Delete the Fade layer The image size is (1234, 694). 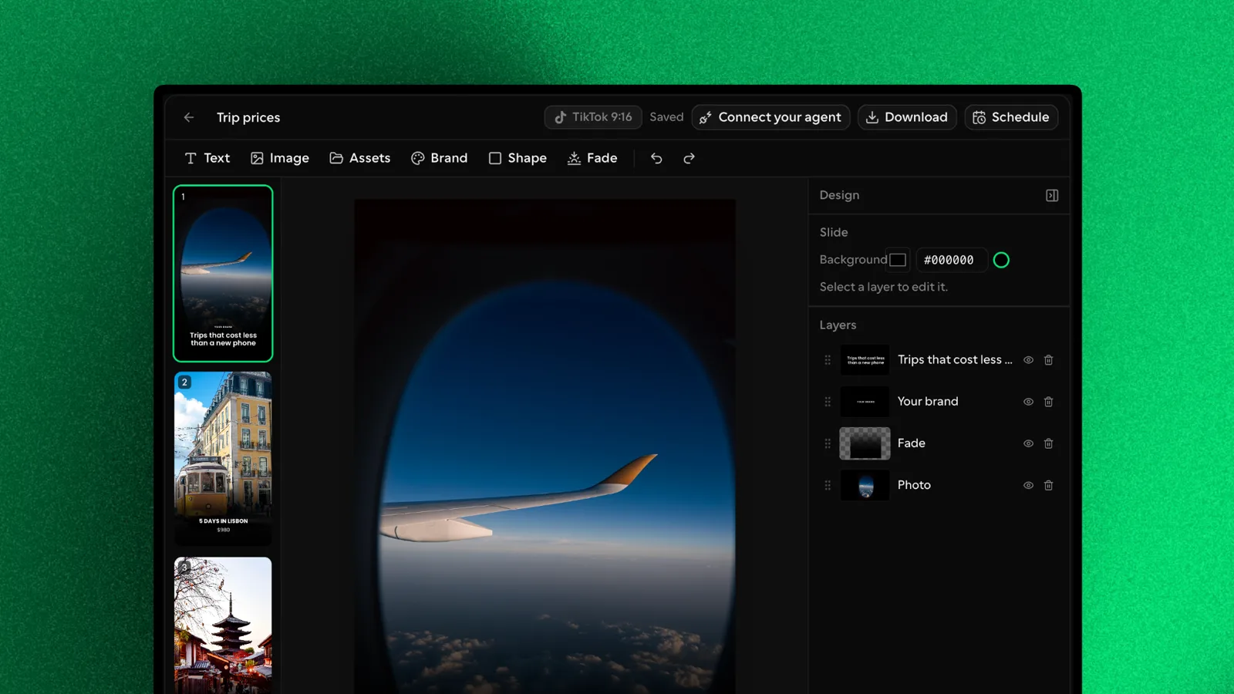(x=1049, y=443)
